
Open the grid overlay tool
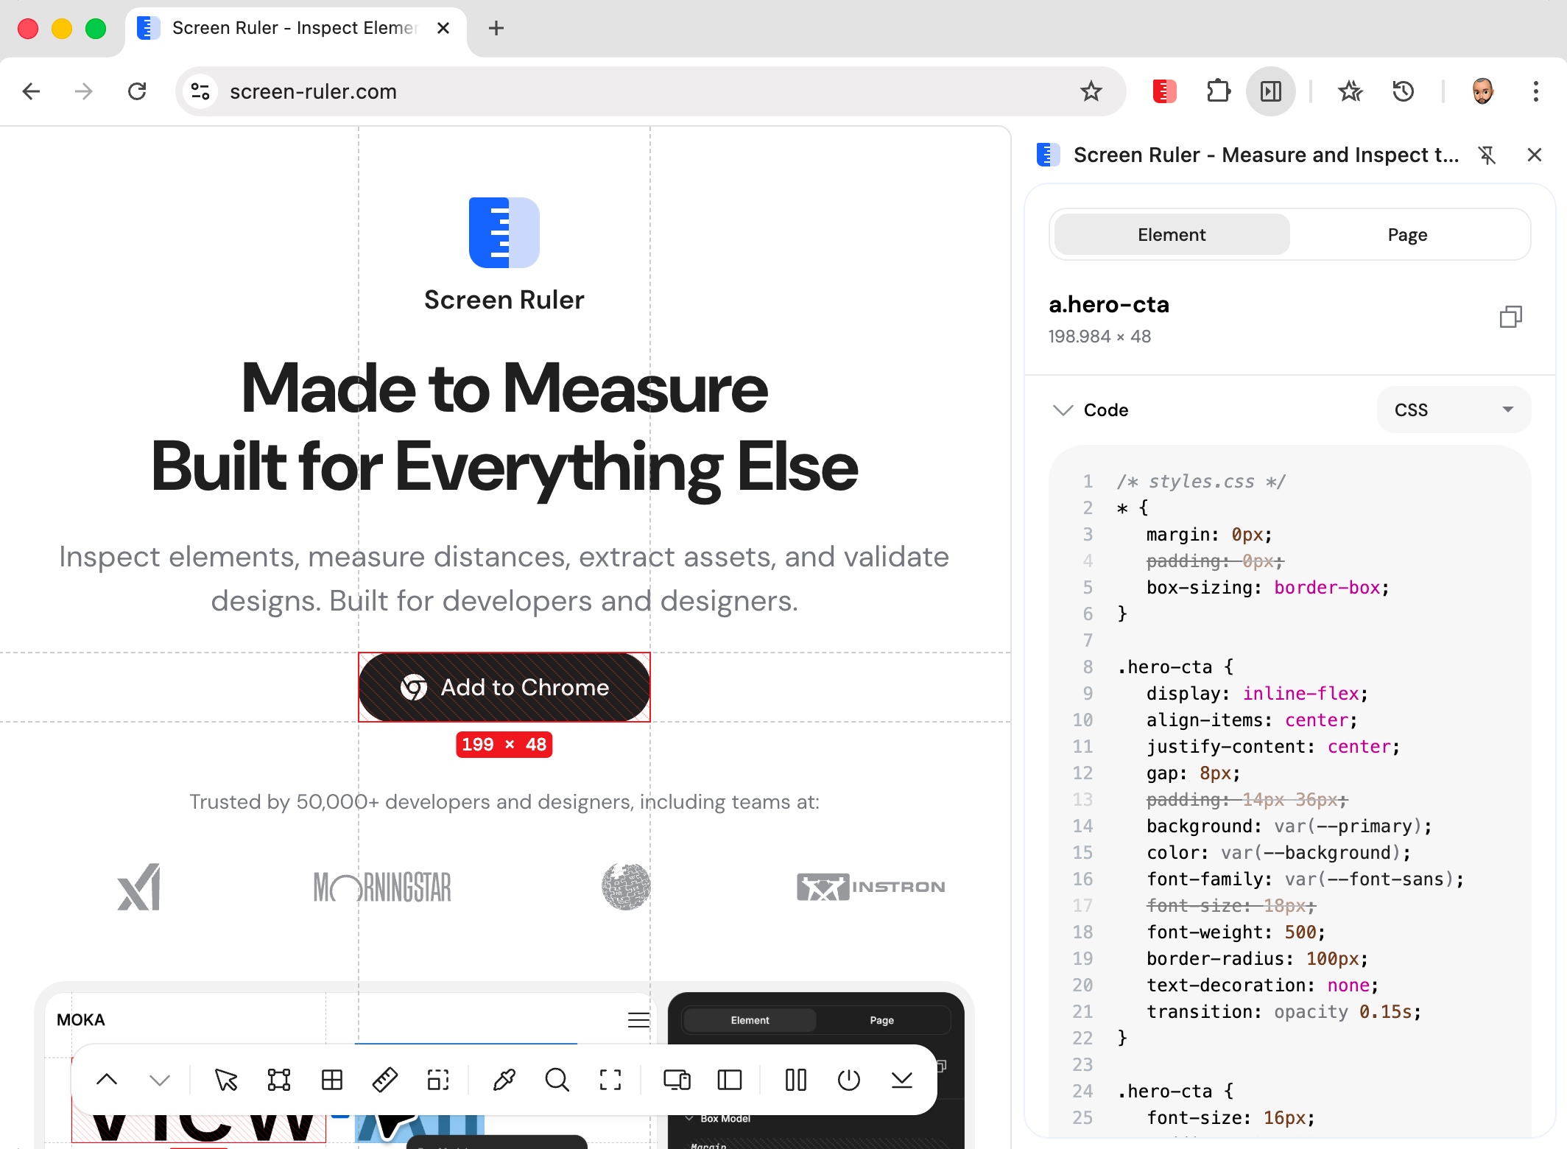332,1080
